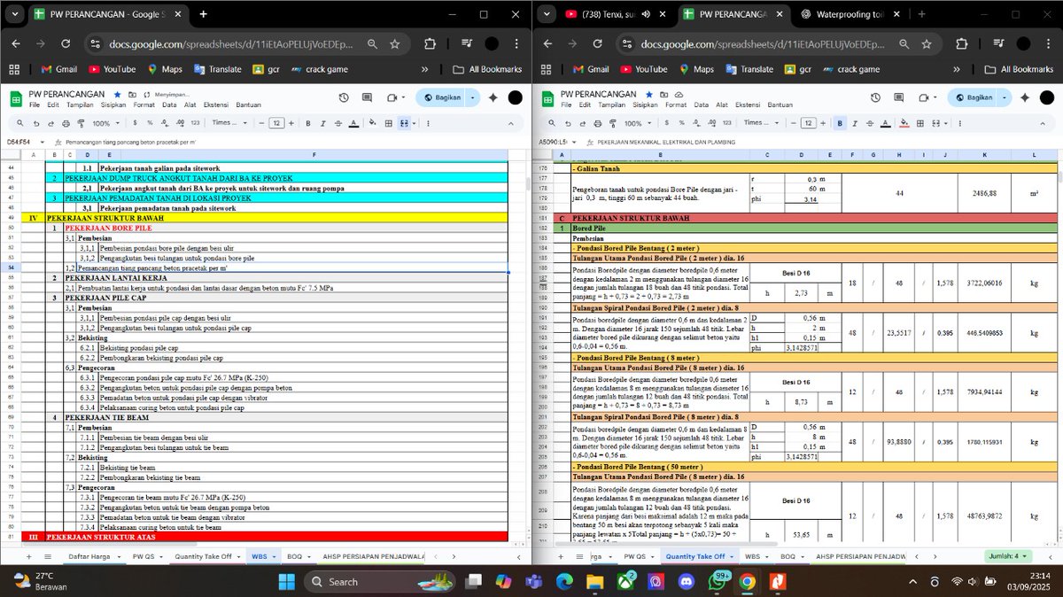Click the Gemini sparkle icon in left window
Image resolution: width=1063 pixels, height=597 pixels.
493,97
